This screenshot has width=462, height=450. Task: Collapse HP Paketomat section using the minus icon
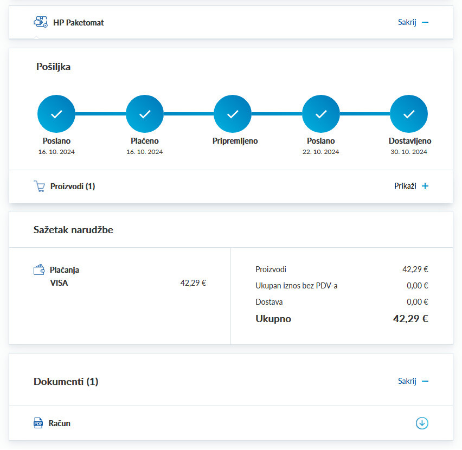tap(425, 23)
